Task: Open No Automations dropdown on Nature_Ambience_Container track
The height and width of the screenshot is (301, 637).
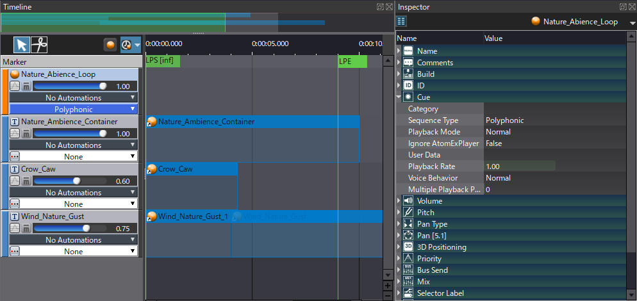Action: 74,145
